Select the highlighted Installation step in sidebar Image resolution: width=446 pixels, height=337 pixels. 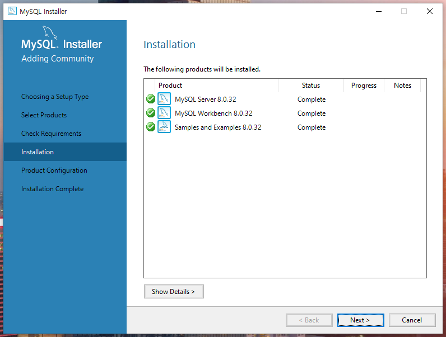[x=65, y=152]
